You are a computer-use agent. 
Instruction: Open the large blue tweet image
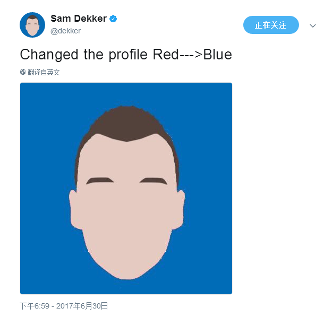[x=126, y=188]
